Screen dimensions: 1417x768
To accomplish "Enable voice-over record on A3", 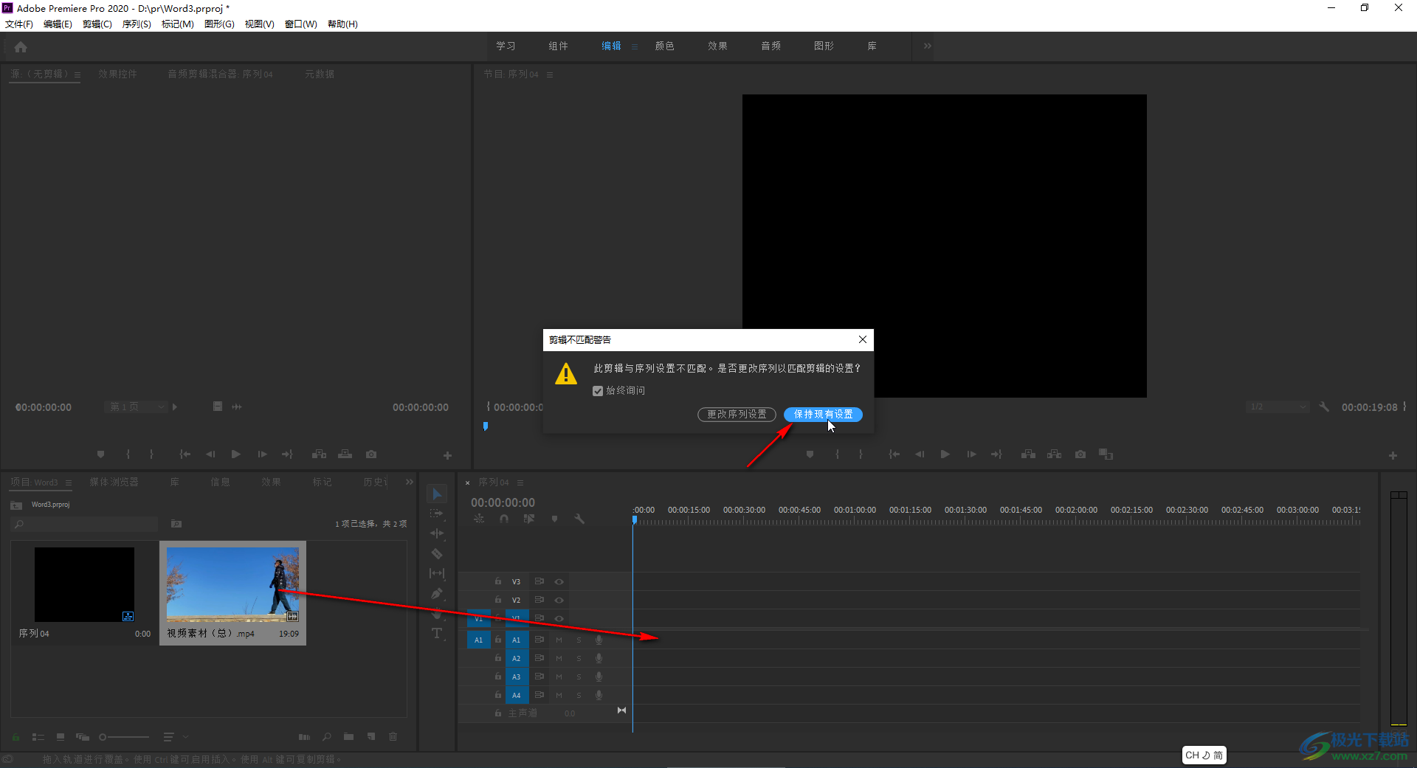I will click(x=599, y=677).
